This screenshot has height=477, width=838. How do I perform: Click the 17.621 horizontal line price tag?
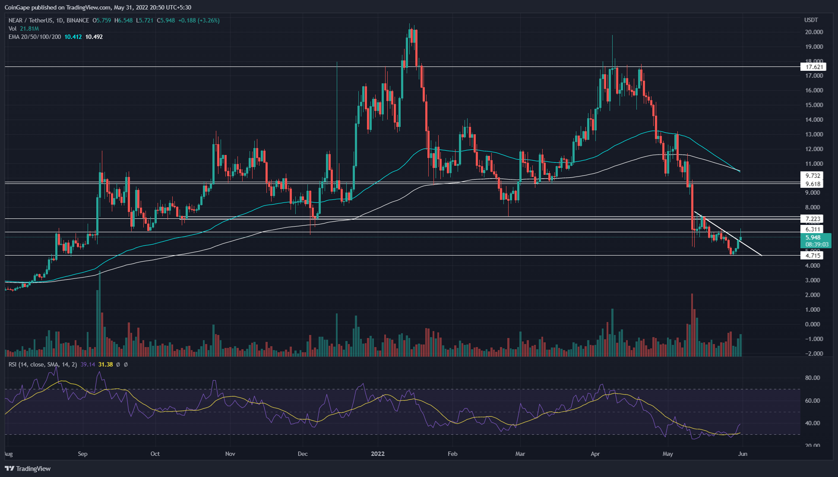pyautogui.click(x=814, y=66)
